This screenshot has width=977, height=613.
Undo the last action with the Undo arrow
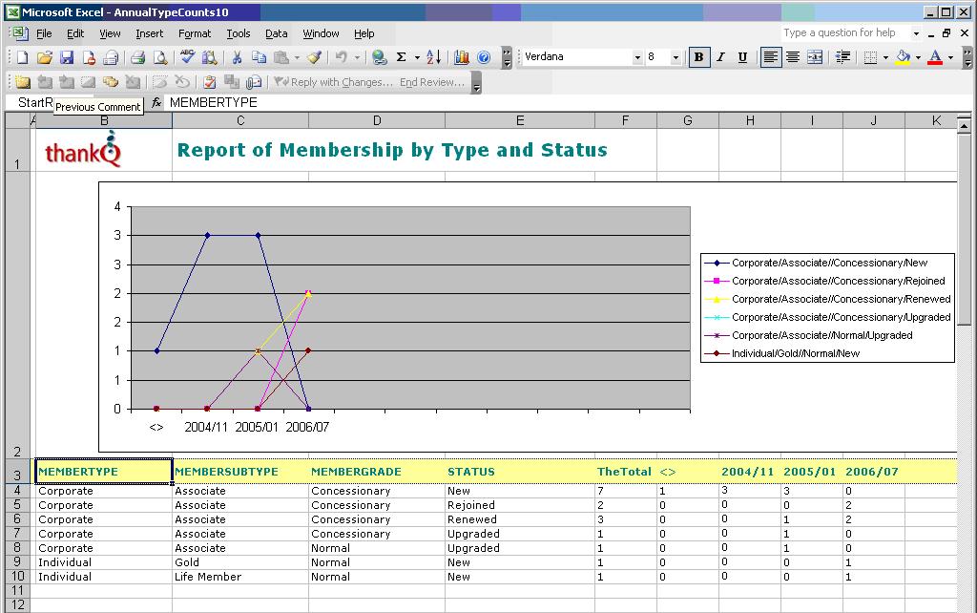tap(341, 57)
